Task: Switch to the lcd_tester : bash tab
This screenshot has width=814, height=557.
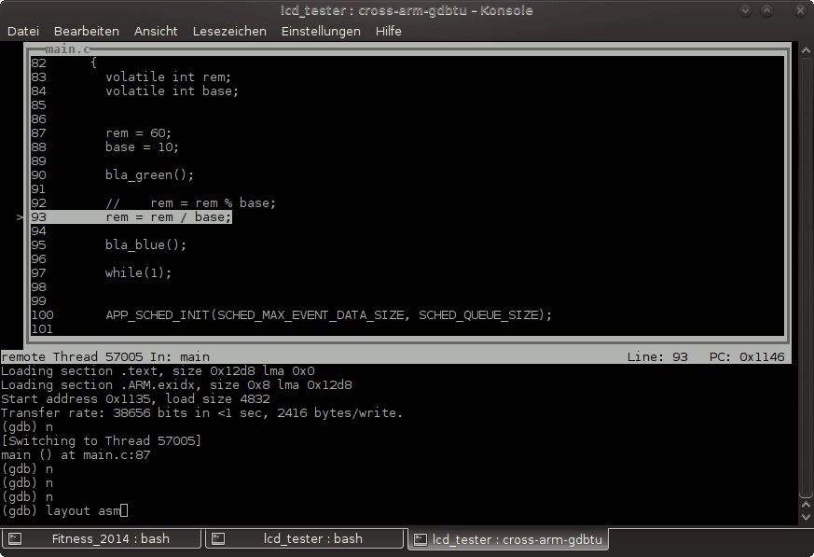Action: [x=304, y=539]
